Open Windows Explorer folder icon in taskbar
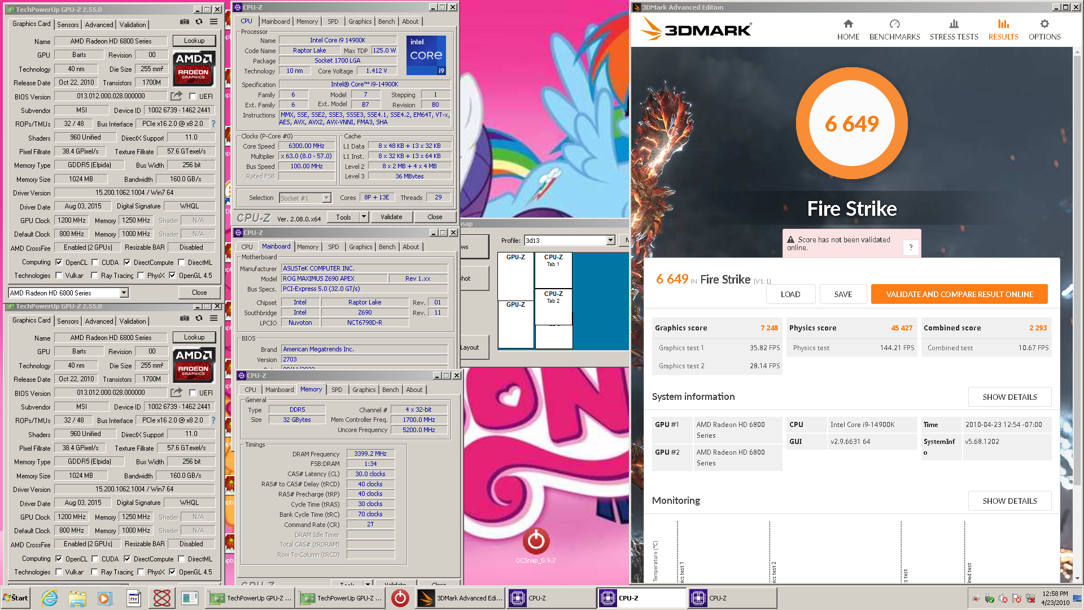 point(77,598)
